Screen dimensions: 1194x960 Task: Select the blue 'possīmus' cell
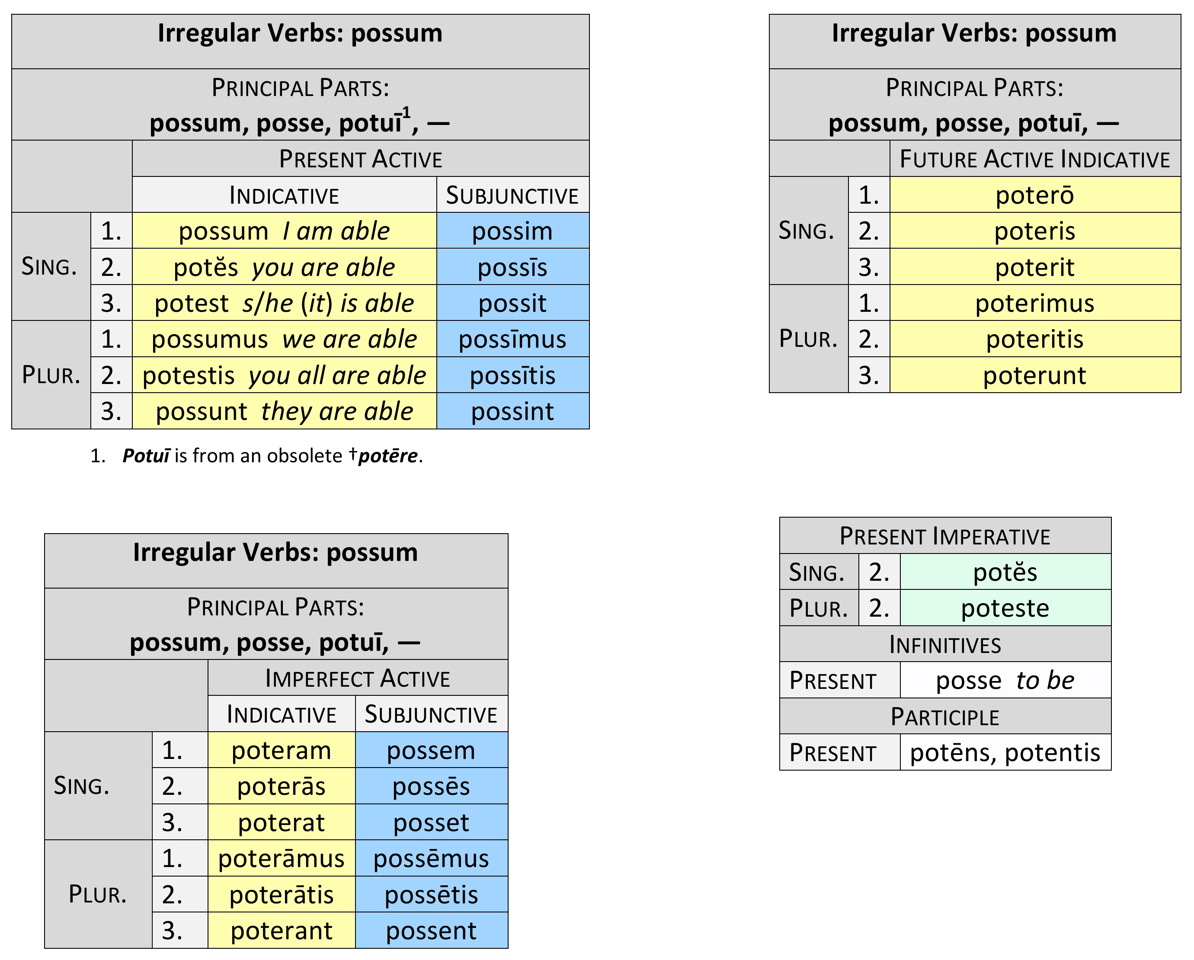click(x=512, y=339)
